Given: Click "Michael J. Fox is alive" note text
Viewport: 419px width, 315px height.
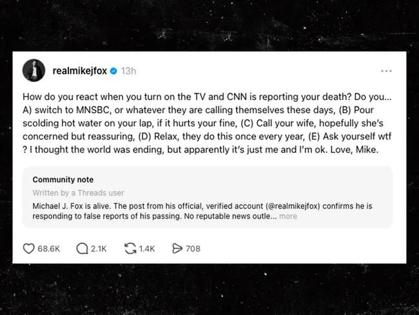Looking at the screenshot, I should click(x=73, y=205).
